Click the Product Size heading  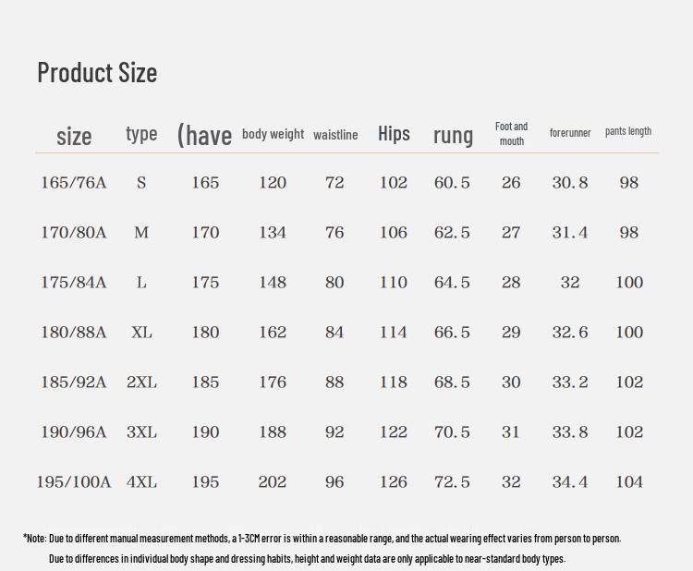[97, 72]
